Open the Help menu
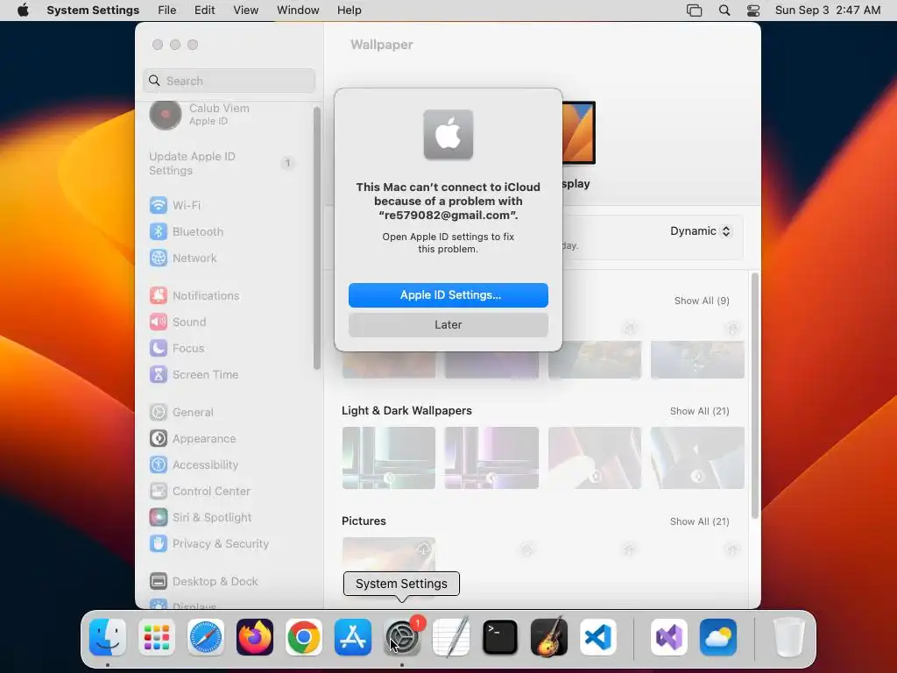 pos(349,11)
